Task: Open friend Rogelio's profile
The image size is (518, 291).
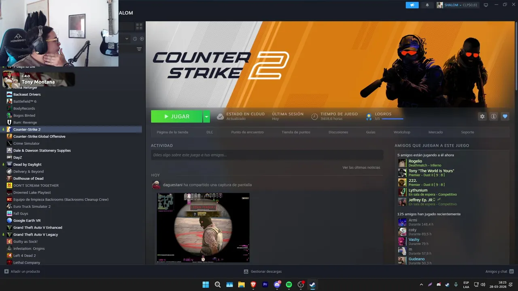Action: [x=415, y=161]
